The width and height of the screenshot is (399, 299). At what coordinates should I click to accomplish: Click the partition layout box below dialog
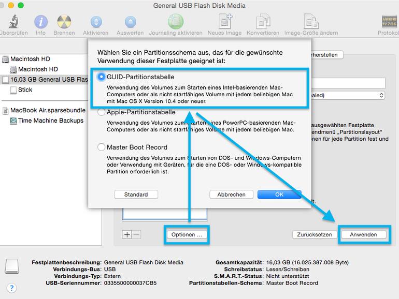coord(165,214)
